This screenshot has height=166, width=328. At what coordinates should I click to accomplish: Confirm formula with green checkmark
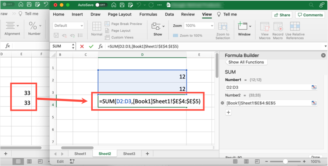click(91, 46)
